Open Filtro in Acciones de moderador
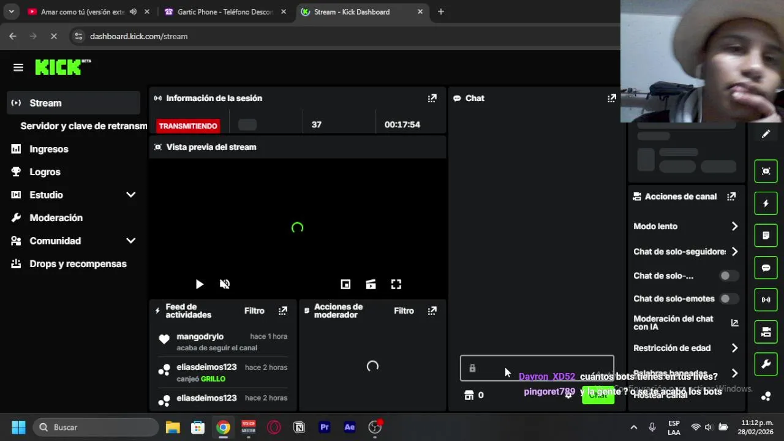Viewport: 784px width, 441px height. (404, 311)
